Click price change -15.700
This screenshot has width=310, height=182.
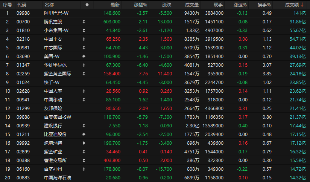164,169
